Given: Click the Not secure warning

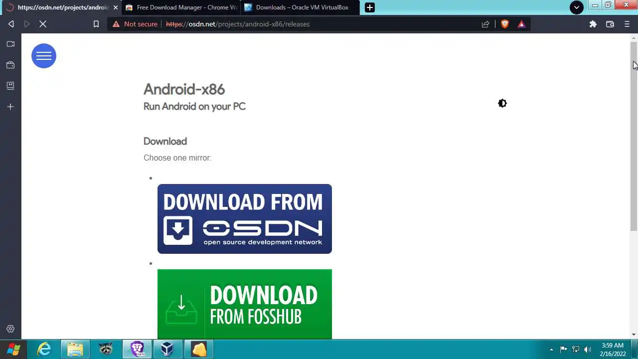Looking at the screenshot, I should pyautogui.click(x=135, y=24).
